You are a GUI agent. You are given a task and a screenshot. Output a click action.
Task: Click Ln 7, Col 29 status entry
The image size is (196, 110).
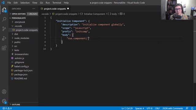[x=127, y=108]
